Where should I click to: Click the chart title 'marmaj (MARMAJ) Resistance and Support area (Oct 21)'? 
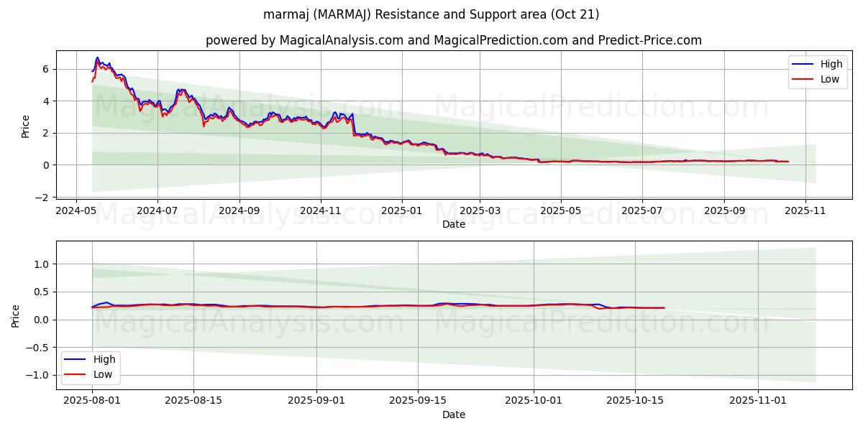431,14
